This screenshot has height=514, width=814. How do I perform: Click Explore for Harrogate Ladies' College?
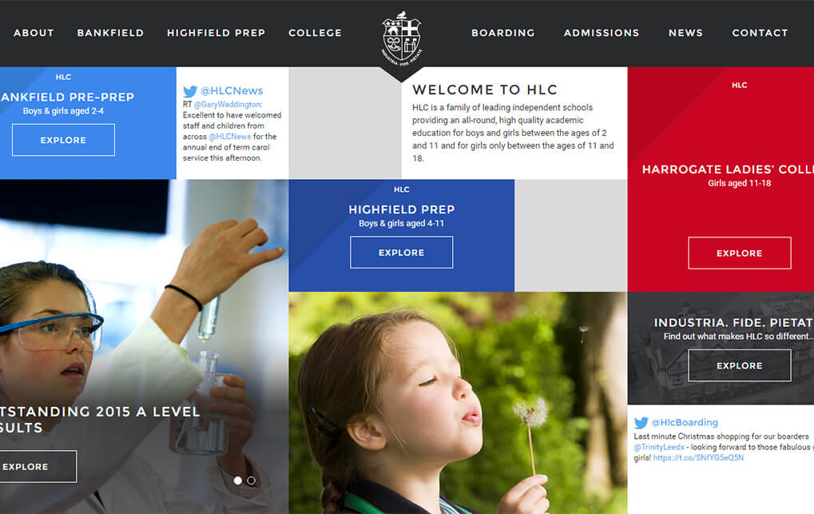click(740, 253)
